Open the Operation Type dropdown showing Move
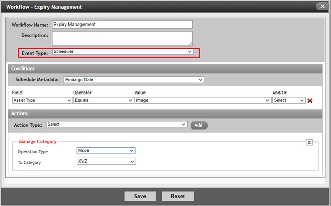 click(106, 151)
